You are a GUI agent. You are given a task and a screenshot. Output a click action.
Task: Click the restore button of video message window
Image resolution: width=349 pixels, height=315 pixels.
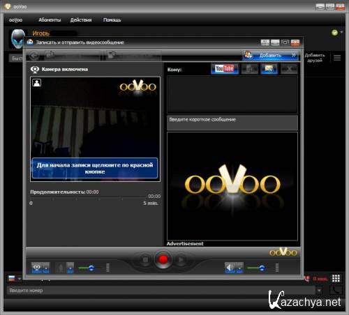pos(285,43)
